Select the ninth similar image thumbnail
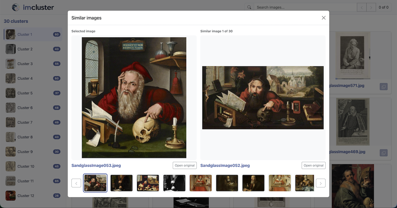 pos(305,183)
